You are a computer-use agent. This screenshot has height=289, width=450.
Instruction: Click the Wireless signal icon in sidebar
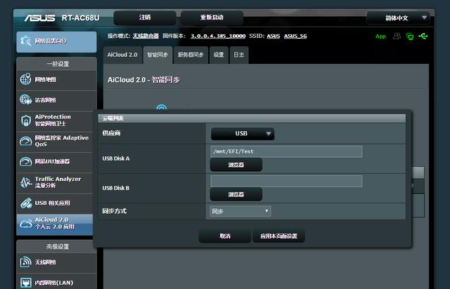click(25, 262)
